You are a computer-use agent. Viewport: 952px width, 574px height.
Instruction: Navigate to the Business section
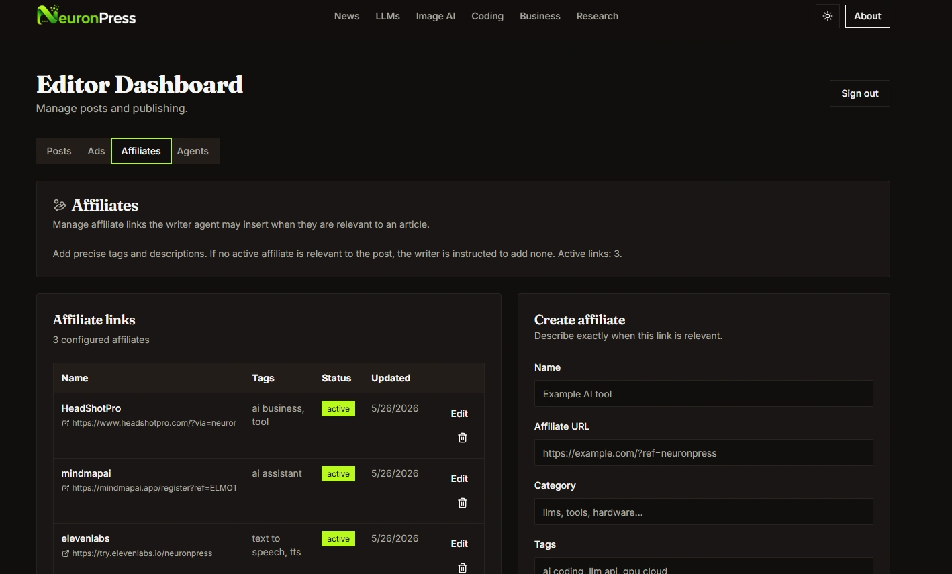540,16
